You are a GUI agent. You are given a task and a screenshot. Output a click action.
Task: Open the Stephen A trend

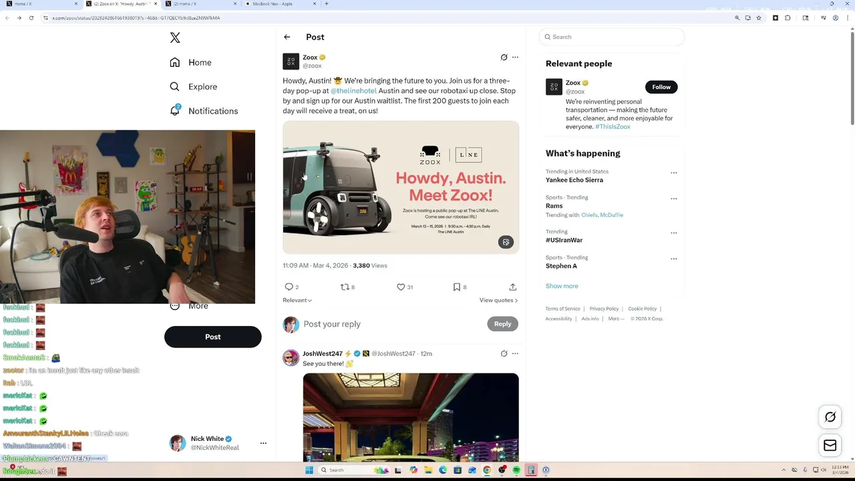tap(561, 266)
